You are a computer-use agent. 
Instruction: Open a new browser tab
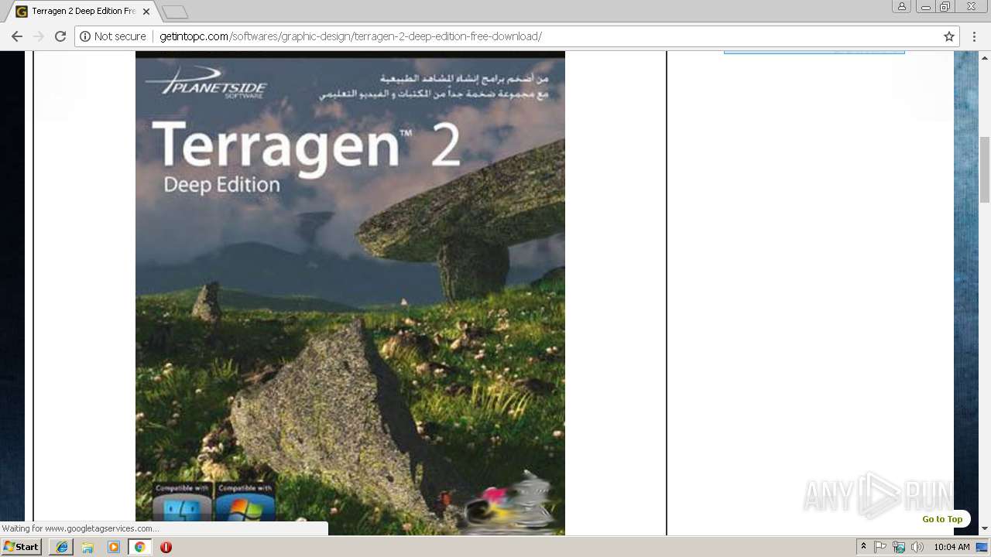[175, 12]
